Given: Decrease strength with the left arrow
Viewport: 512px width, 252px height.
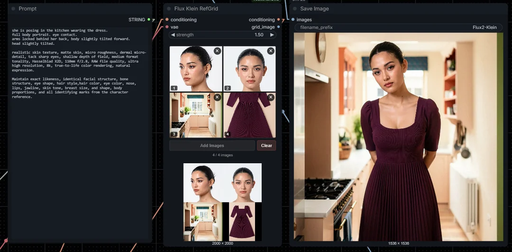Looking at the screenshot, I should coord(173,35).
